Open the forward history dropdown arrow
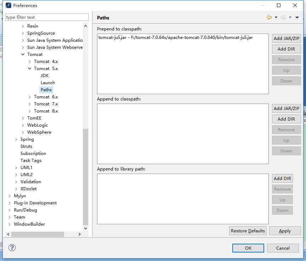This screenshot has width=306, height=261. [290, 17]
